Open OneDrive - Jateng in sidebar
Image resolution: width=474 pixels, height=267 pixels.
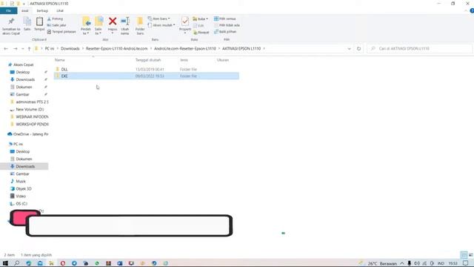pos(30,134)
